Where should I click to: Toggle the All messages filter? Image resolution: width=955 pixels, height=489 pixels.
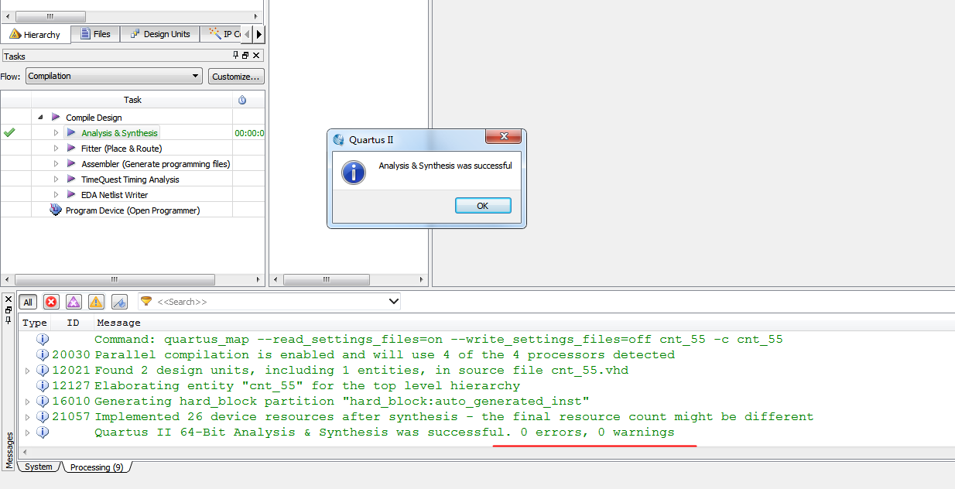[x=28, y=302]
